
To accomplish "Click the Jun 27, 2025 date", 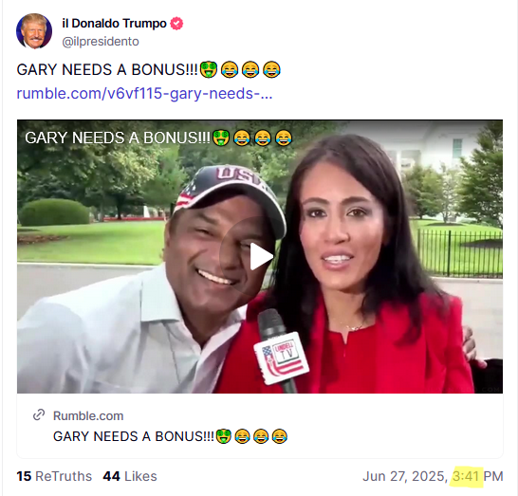I will tap(405, 476).
